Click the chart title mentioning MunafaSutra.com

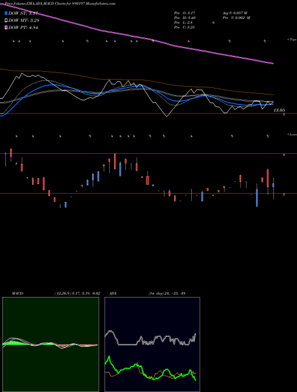(x=60, y=4)
